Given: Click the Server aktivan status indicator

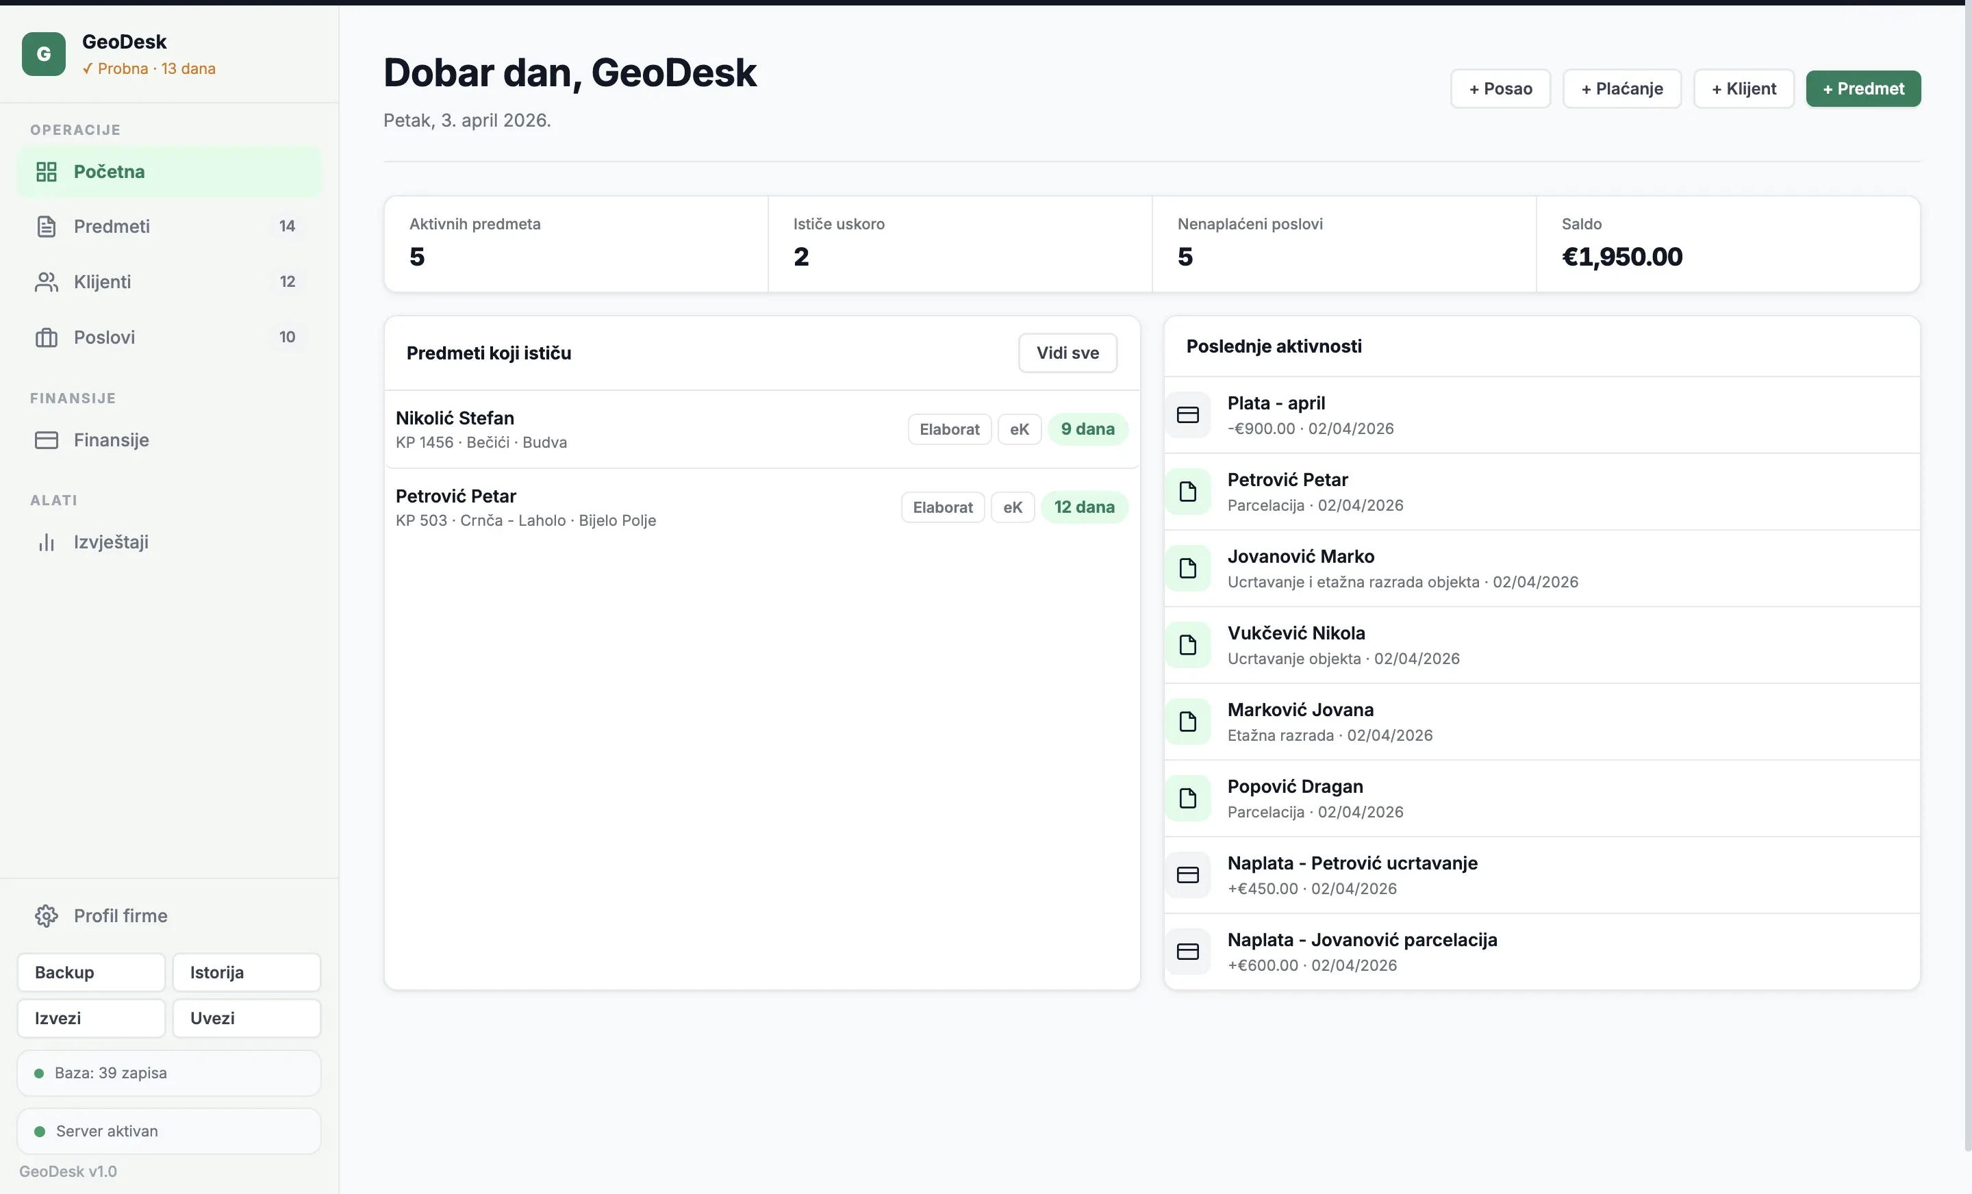Looking at the screenshot, I should [x=169, y=1131].
